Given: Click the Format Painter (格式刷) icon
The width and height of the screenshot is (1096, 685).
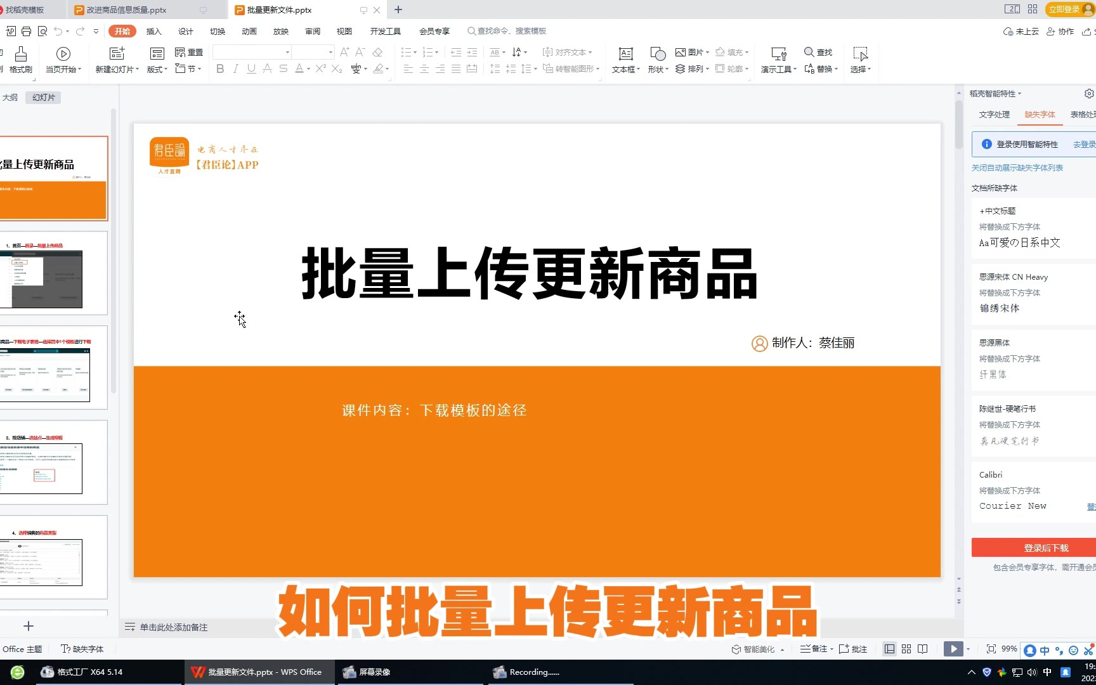Looking at the screenshot, I should [20, 54].
